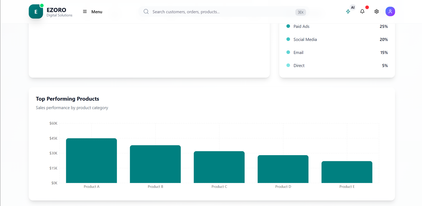The image size is (422, 206).
Task: Click the Product A bar
Action: 92,160
